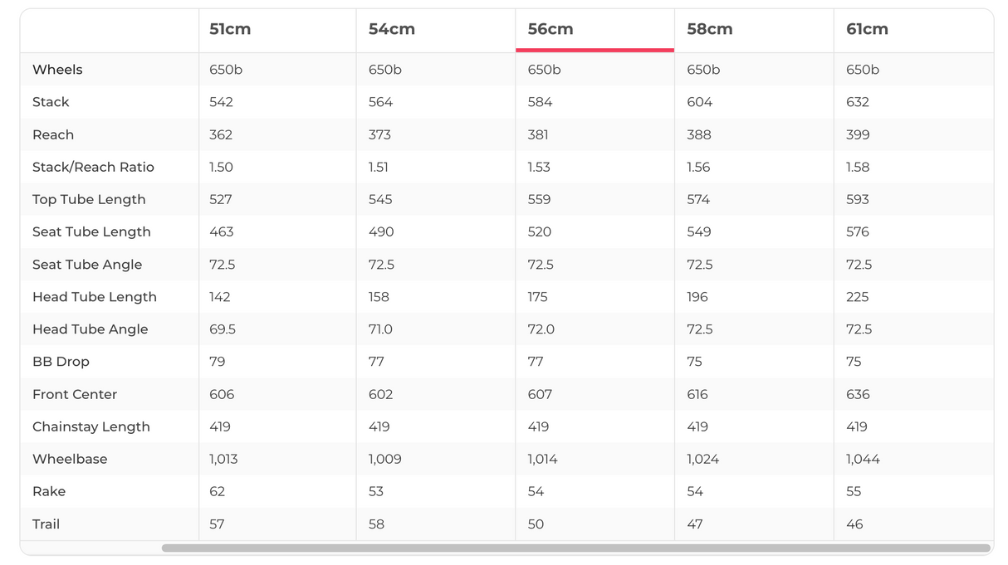This screenshot has width=1008, height=565.
Task: Switch to the 58cm size column
Action: click(709, 29)
